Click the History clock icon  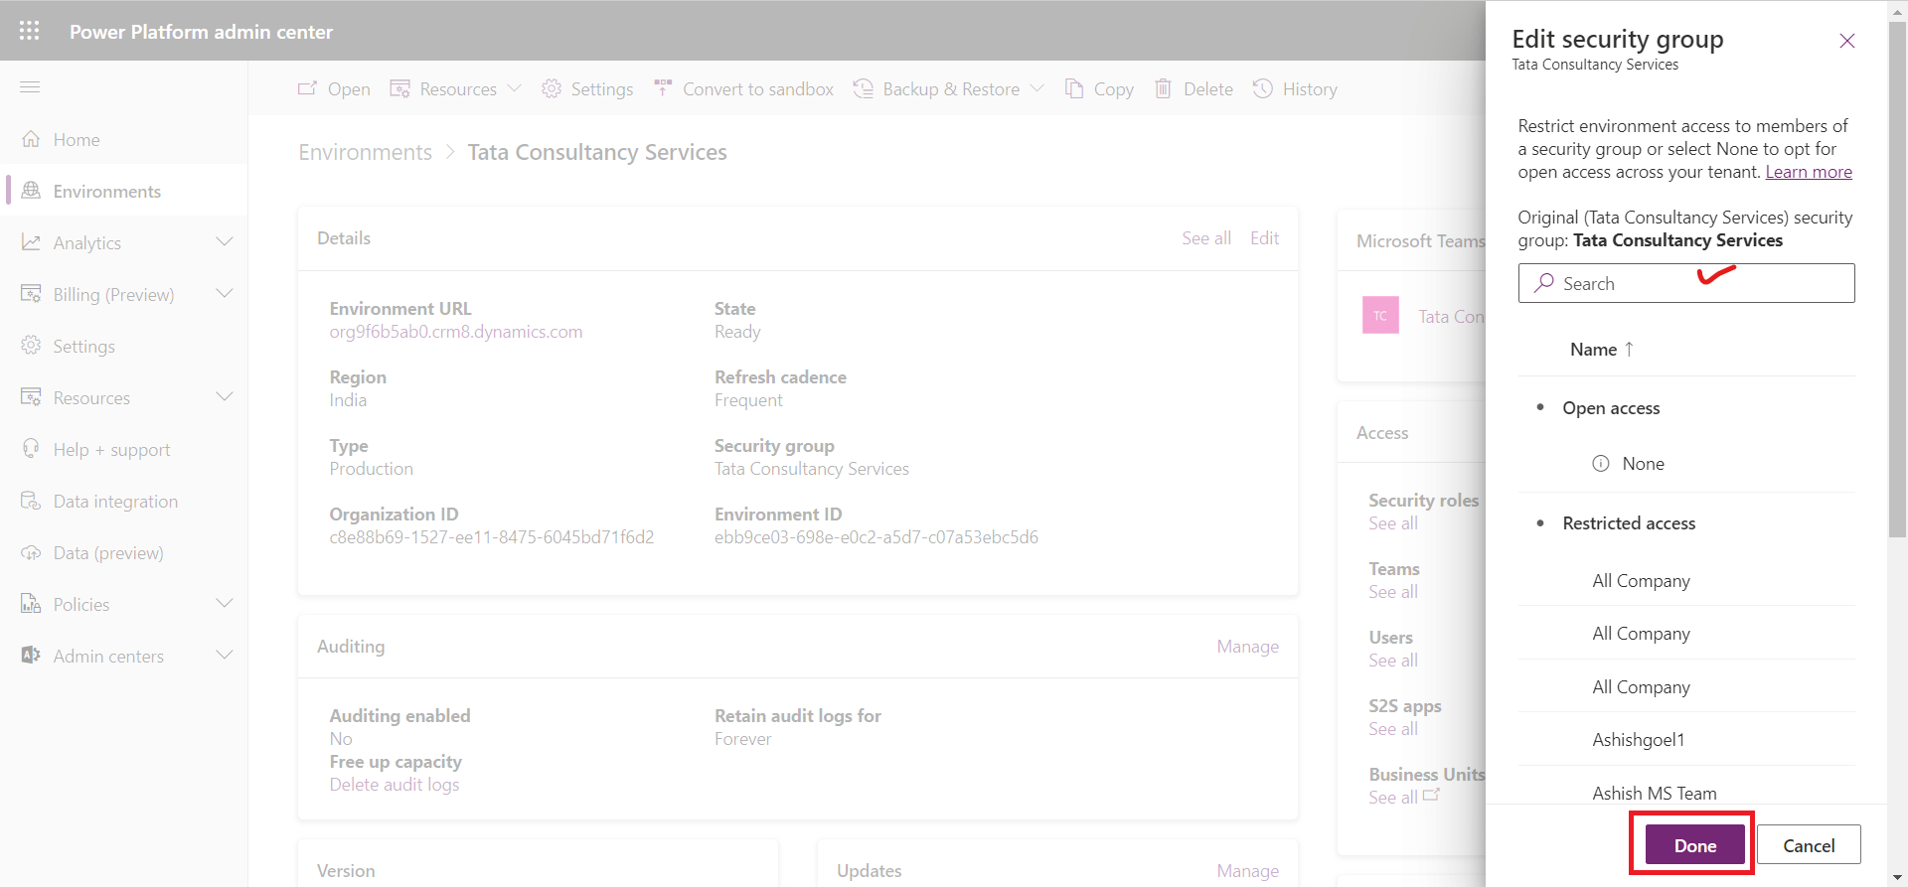tap(1263, 88)
